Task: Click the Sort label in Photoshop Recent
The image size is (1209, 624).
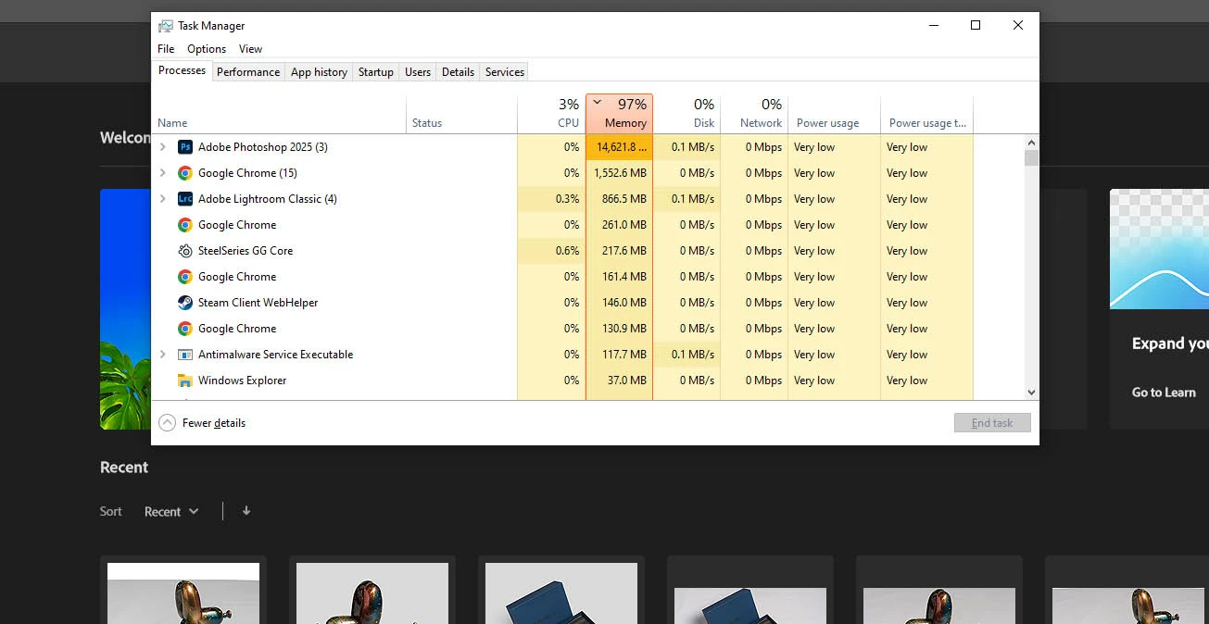Action: pyautogui.click(x=110, y=511)
